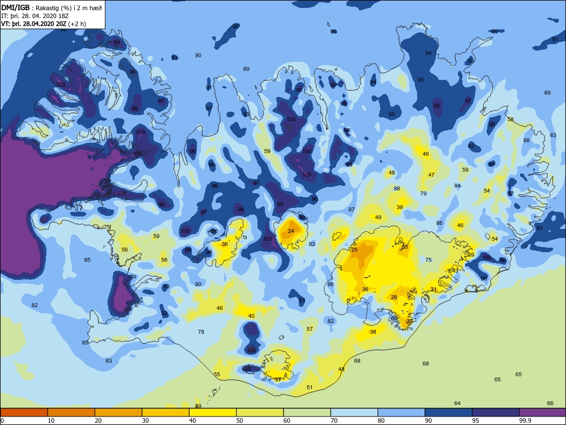Select the 'IT: þri. 28. 04. 2020 18Z' line
The width and height of the screenshot is (566, 425).
pos(35,16)
